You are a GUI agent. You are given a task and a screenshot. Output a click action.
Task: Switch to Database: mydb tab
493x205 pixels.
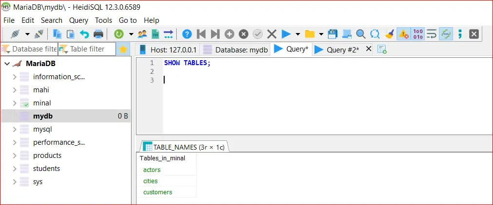click(235, 50)
